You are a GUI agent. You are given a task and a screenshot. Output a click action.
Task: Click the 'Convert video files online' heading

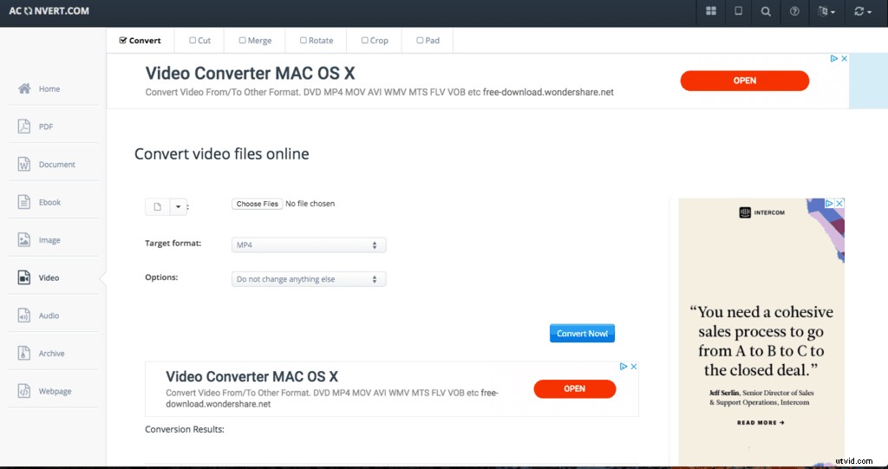(x=221, y=154)
